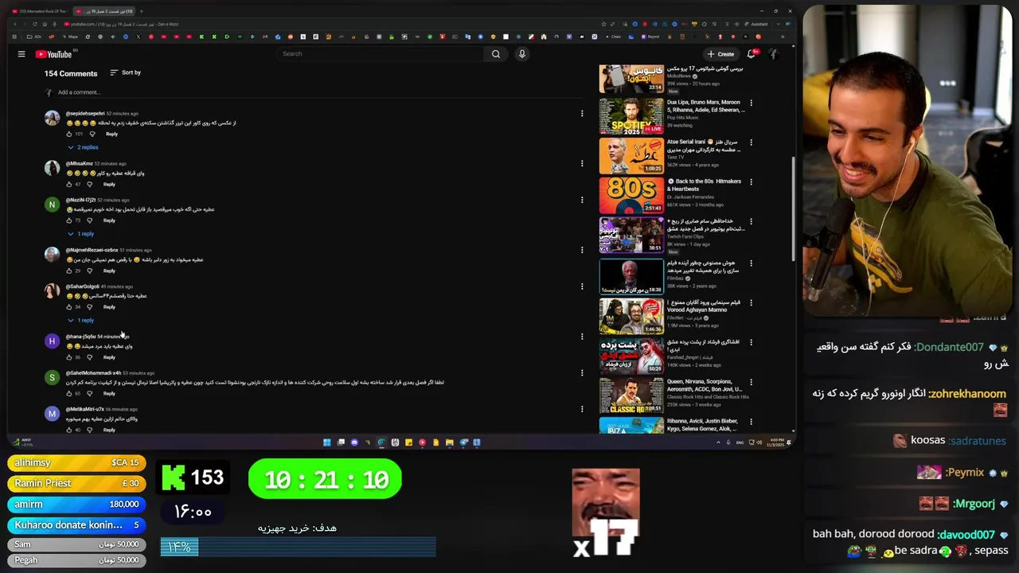The width and height of the screenshot is (1019, 573).
Task: Open avatar of commenter @hana-j5q6u
Action: [52, 341]
